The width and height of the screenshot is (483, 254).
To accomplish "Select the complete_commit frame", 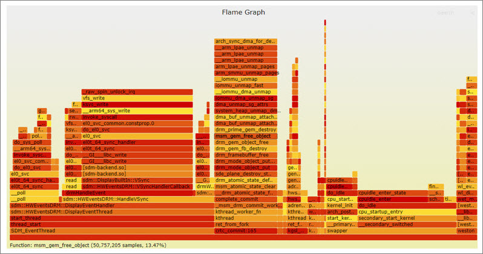I will coord(246,199).
